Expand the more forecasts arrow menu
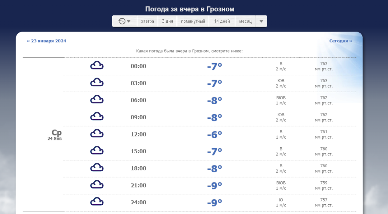 (261, 21)
